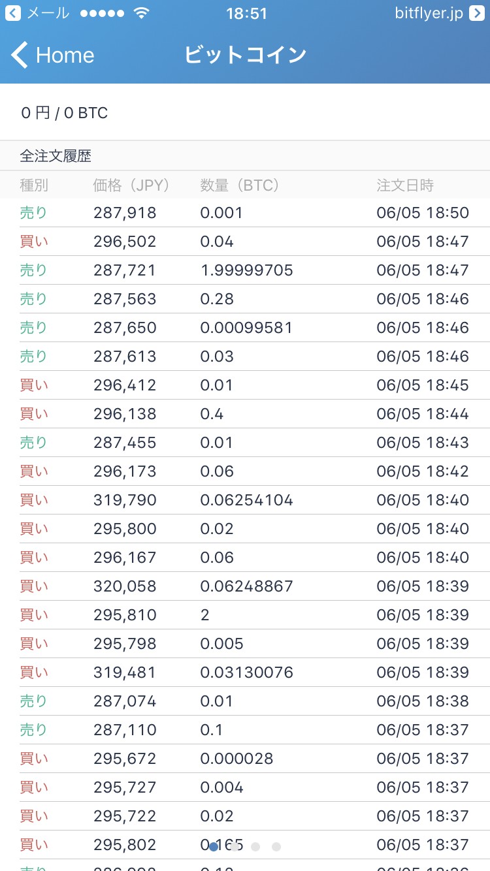Tap the 287,110 sell order row

point(245,730)
